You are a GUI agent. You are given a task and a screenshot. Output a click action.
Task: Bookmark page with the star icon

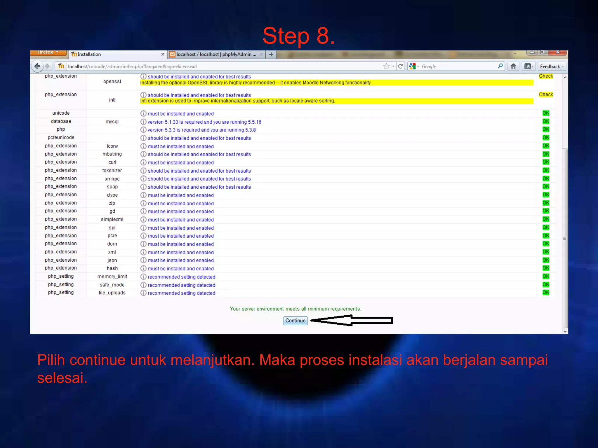point(386,66)
